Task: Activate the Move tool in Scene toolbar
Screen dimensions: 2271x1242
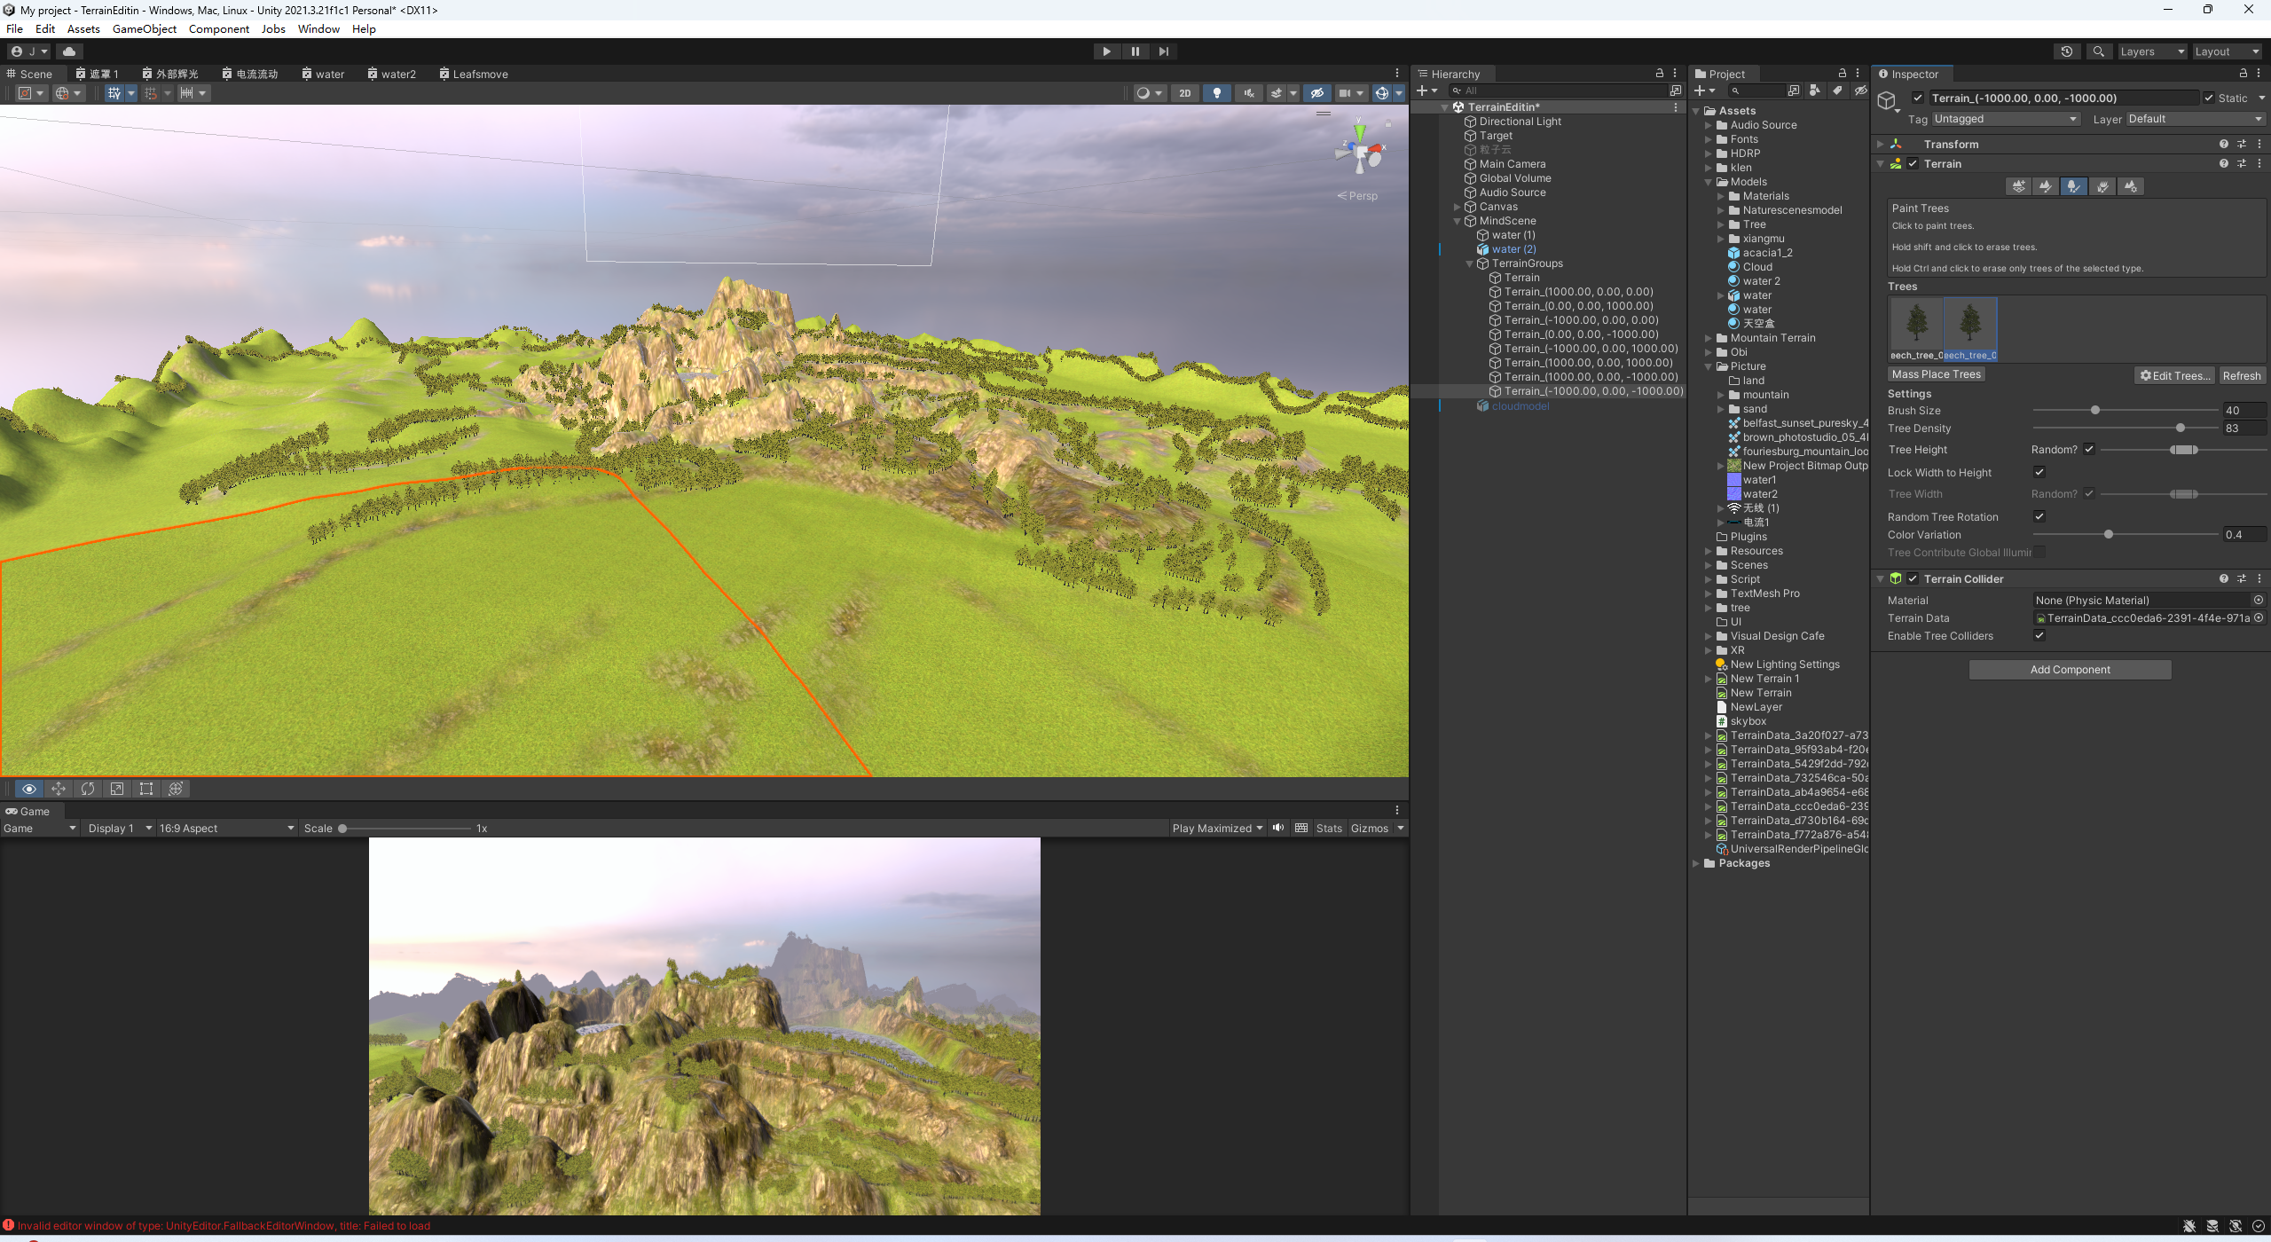Action: [58, 789]
